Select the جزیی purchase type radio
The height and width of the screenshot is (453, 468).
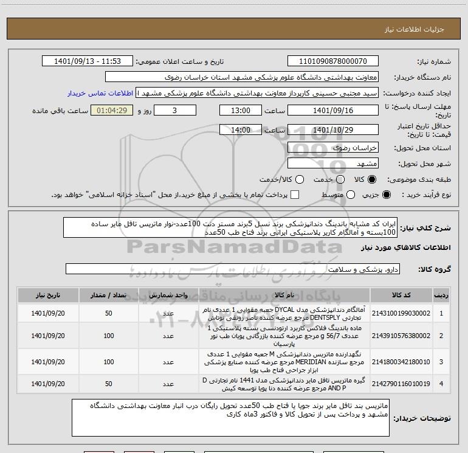click(386, 195)
